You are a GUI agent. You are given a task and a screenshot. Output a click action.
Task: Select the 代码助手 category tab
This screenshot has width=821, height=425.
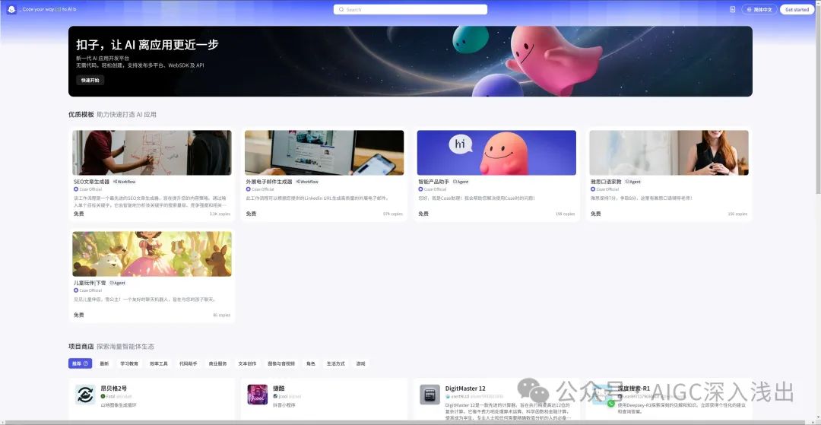tap(188, 363)
